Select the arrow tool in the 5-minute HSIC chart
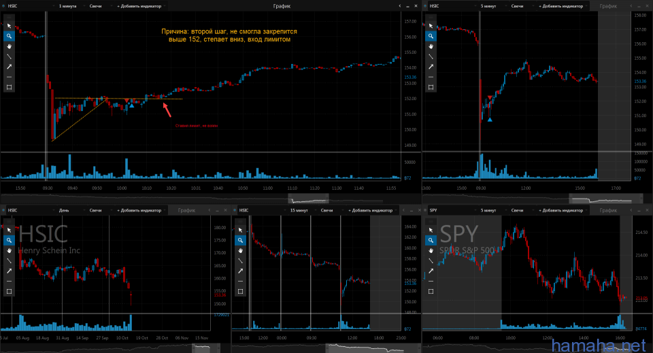Image resolution: width=653 pixels, height=353 pixels. [x=431, y=67]
